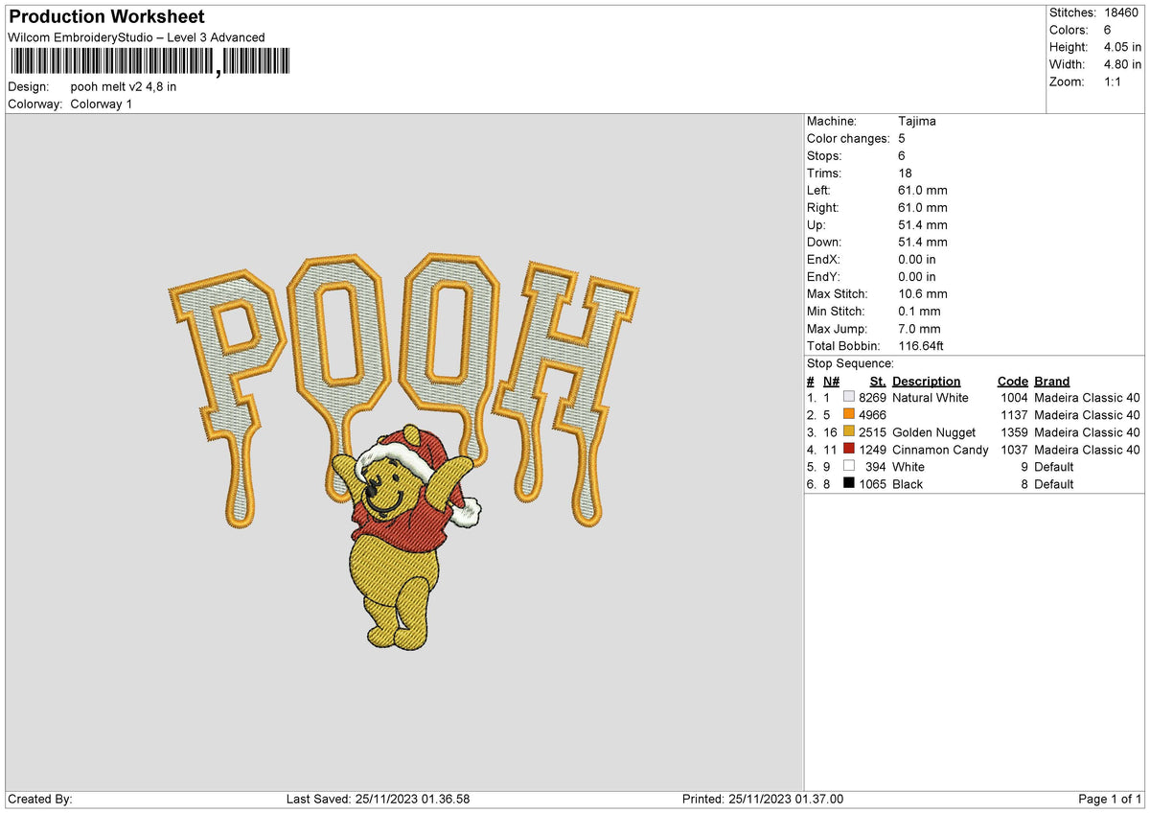Viewport: 1150px width, 813px height.
Task: Click the Cinnamon Candy red swatch
Action: (849, 449)
